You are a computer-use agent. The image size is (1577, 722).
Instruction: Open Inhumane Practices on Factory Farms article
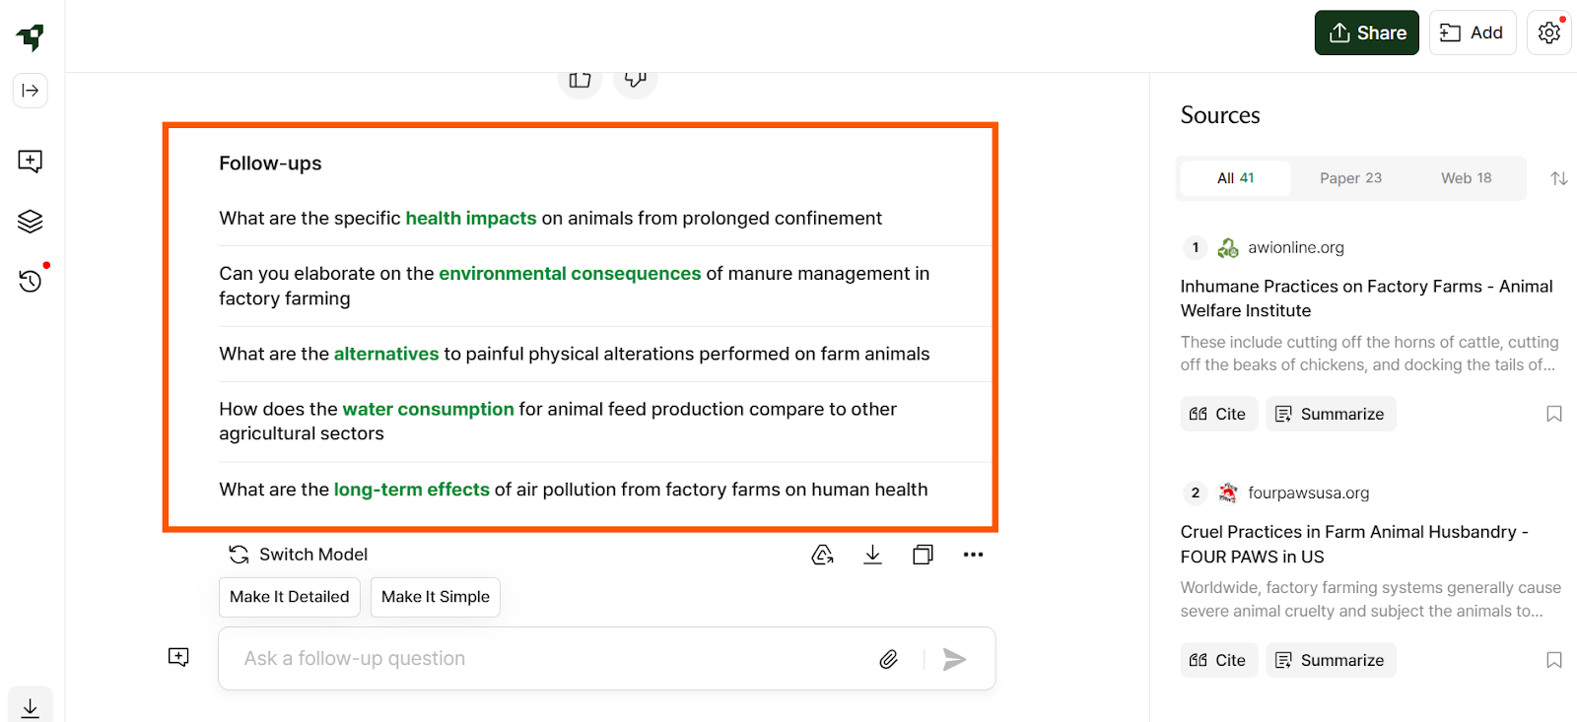(x=1367, y=298)
